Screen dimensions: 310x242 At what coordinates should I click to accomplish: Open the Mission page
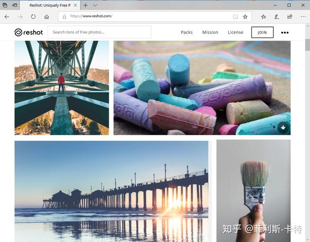[210, 33]
